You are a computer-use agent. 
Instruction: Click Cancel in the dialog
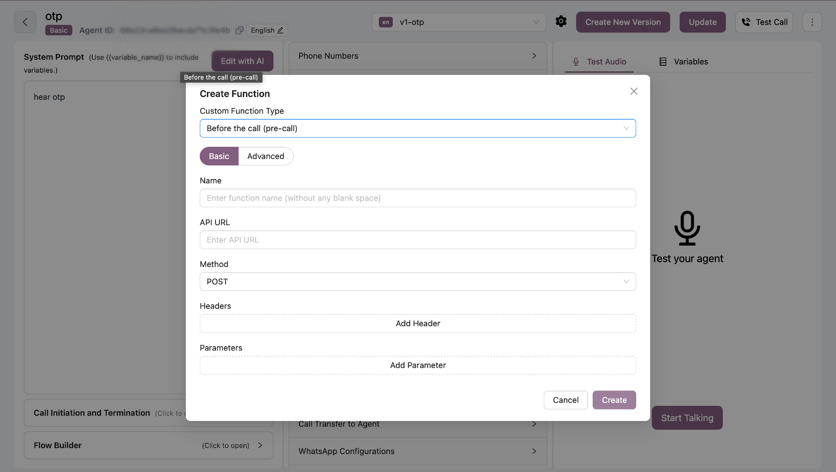click(x=566, y=400)
